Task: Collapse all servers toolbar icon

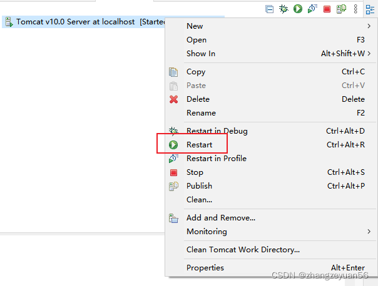Action: point(269,9)
